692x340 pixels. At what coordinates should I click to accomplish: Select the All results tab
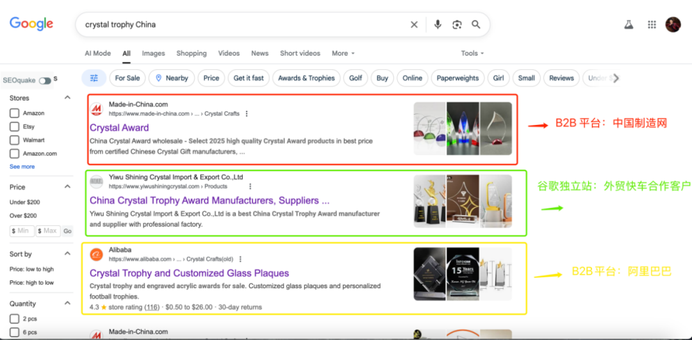[127, 53]
